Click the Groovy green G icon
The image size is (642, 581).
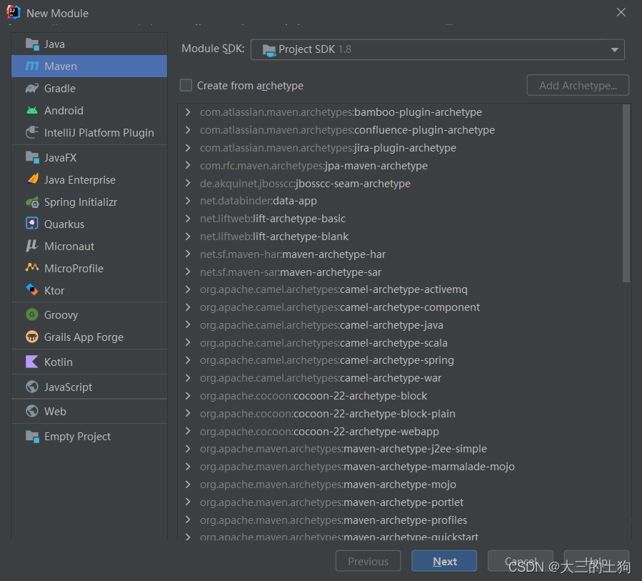tap(32, 314)
